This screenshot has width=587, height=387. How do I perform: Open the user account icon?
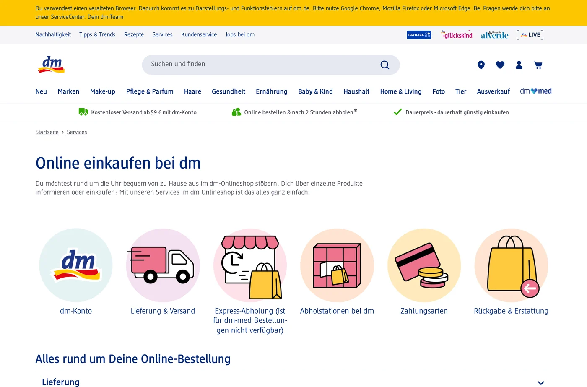[519, 65]
